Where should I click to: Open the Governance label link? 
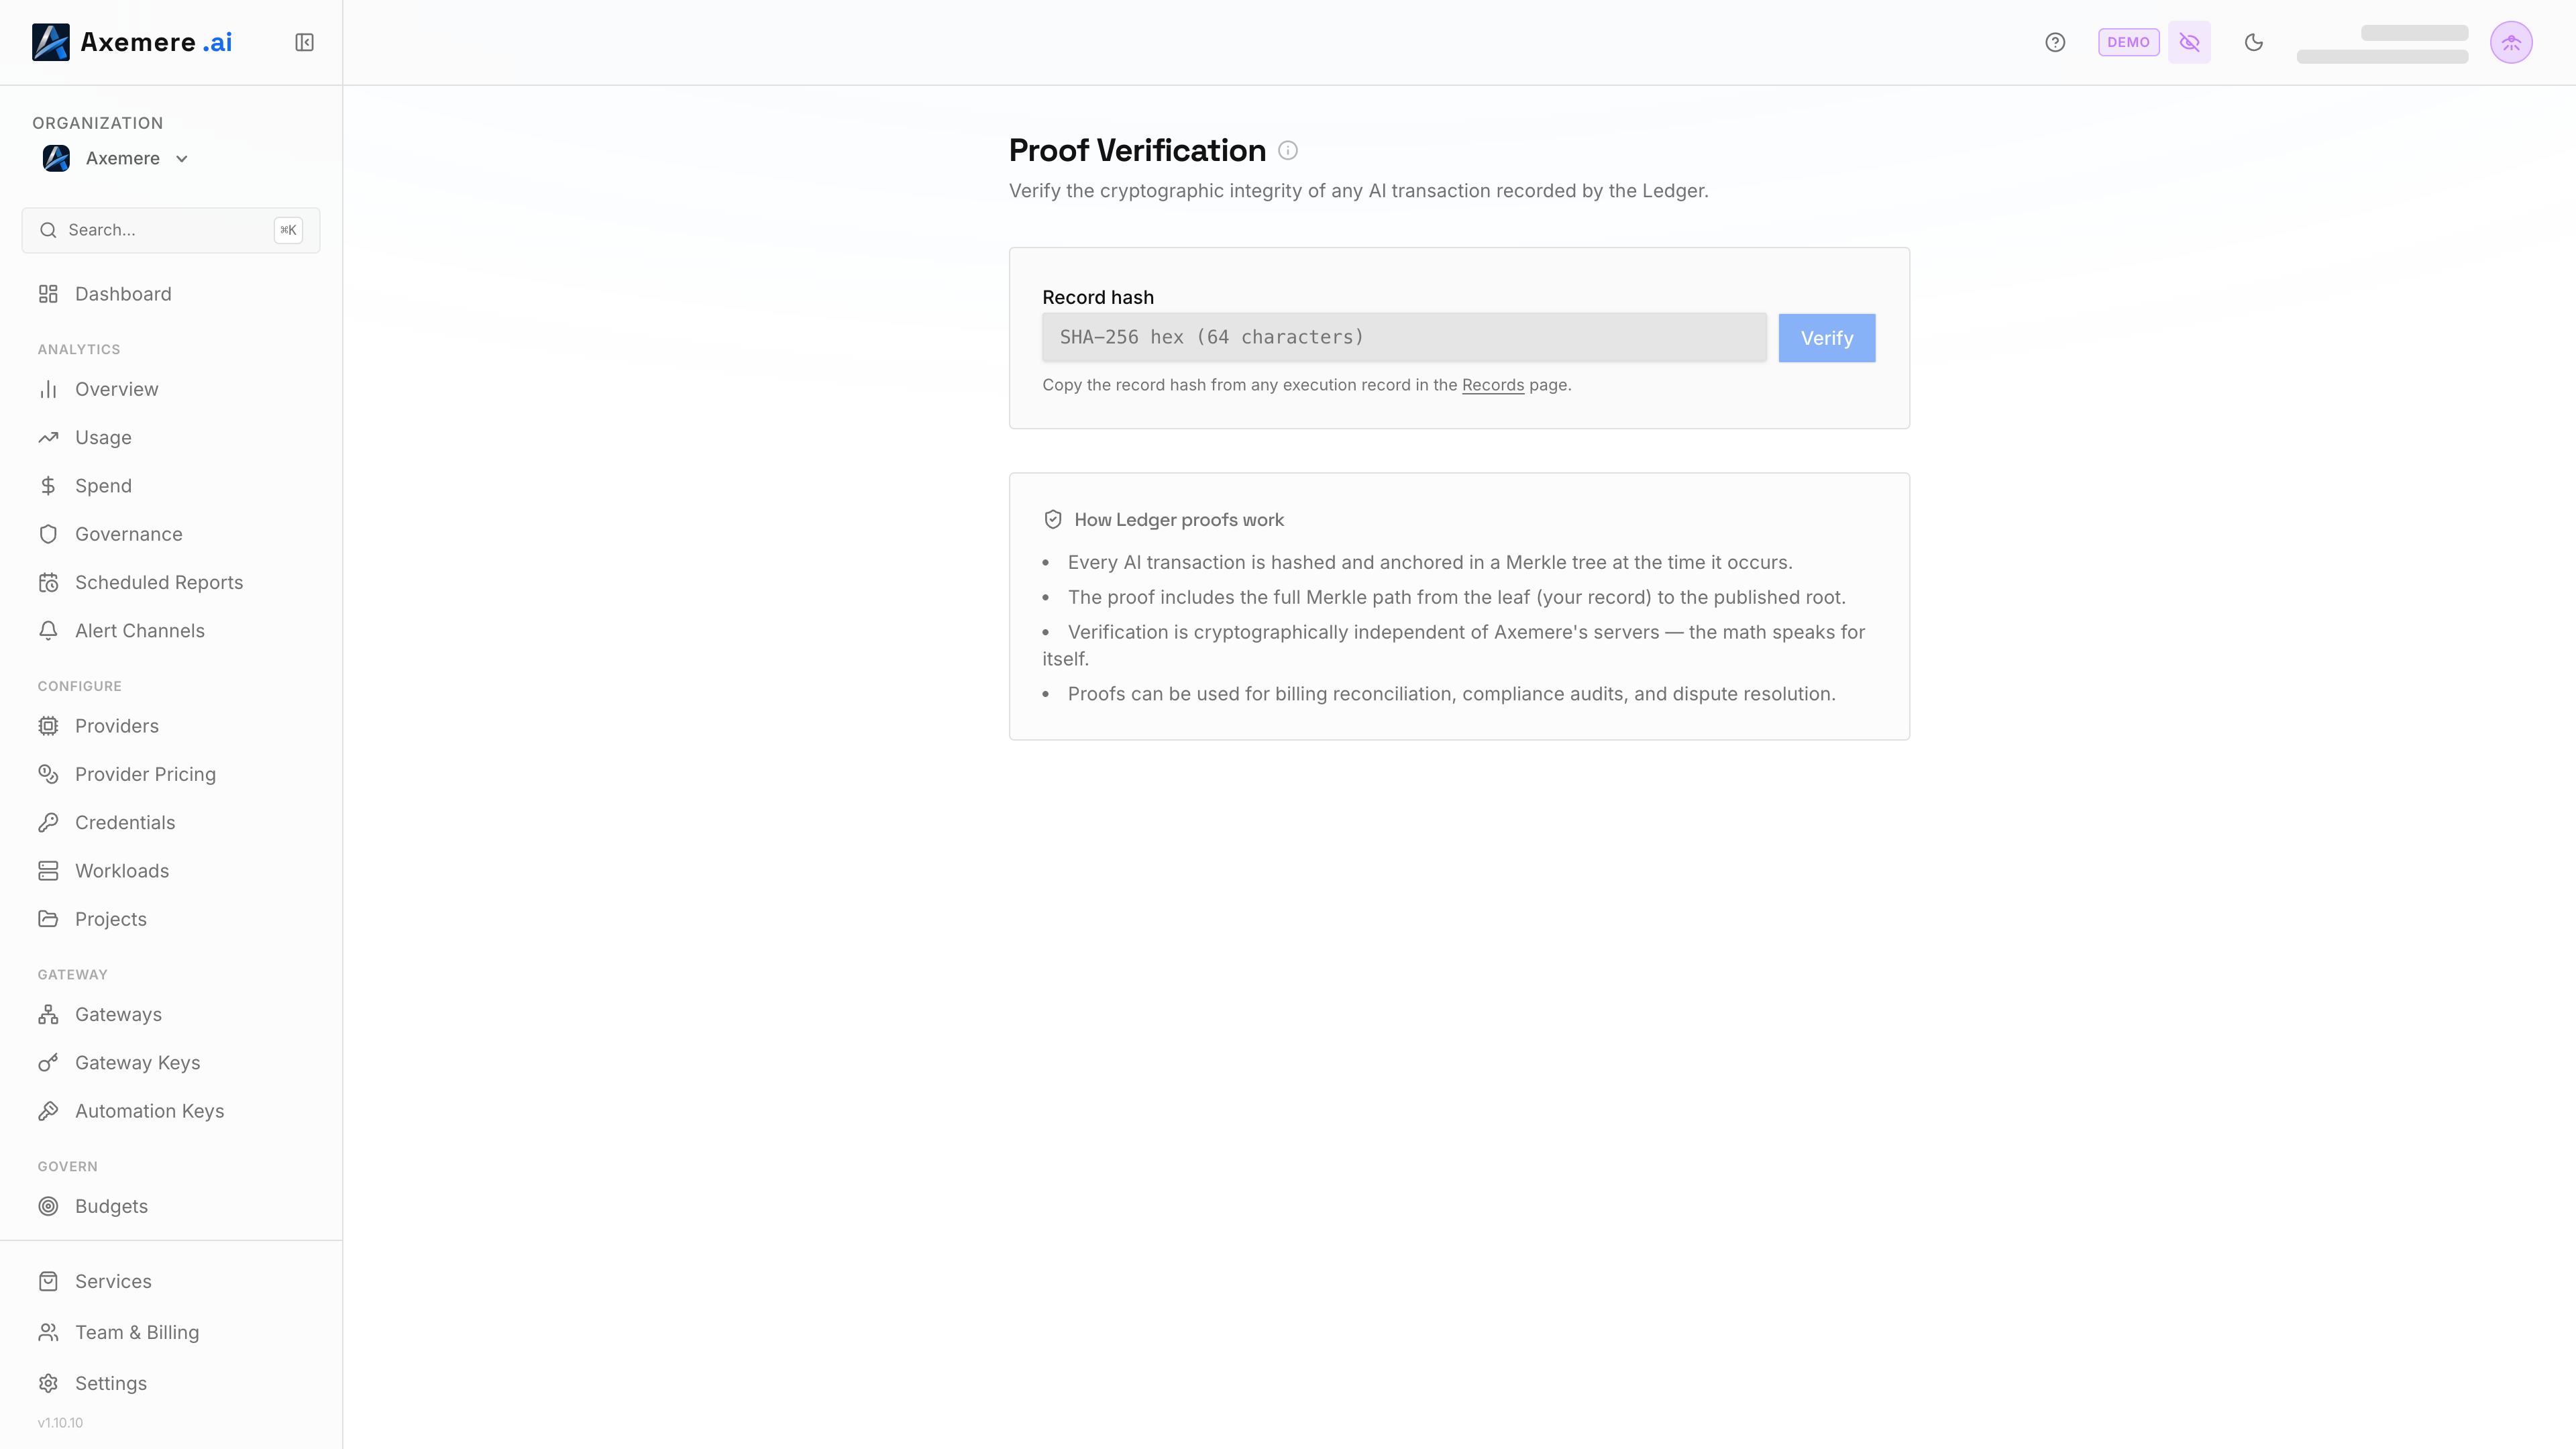pos(129,534)
